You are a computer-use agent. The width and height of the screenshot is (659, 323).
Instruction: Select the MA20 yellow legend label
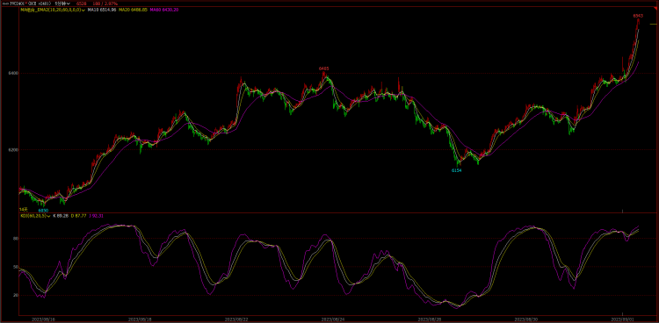[133, 10]
